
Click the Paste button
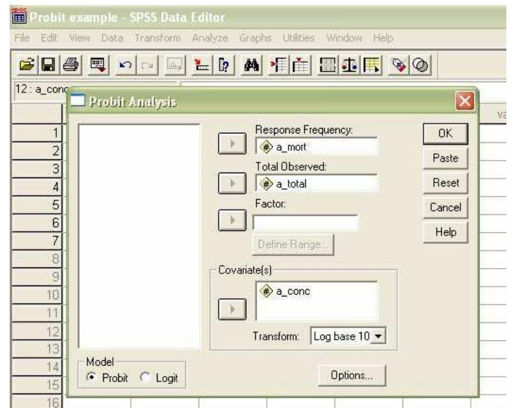[445, 158]
